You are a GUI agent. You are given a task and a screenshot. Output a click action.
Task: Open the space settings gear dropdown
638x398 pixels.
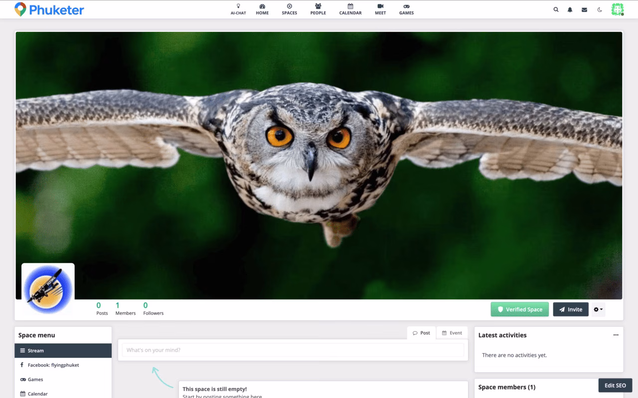point(598,309)
